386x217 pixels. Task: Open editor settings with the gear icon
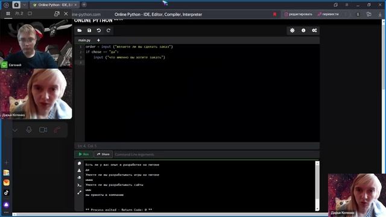click(x=292, y=31)
